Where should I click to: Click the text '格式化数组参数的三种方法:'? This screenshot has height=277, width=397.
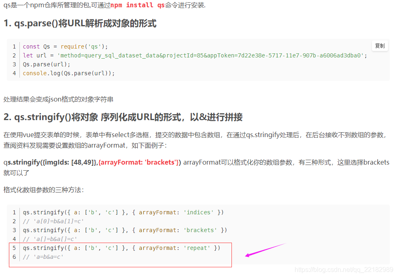tap(44, 190)
